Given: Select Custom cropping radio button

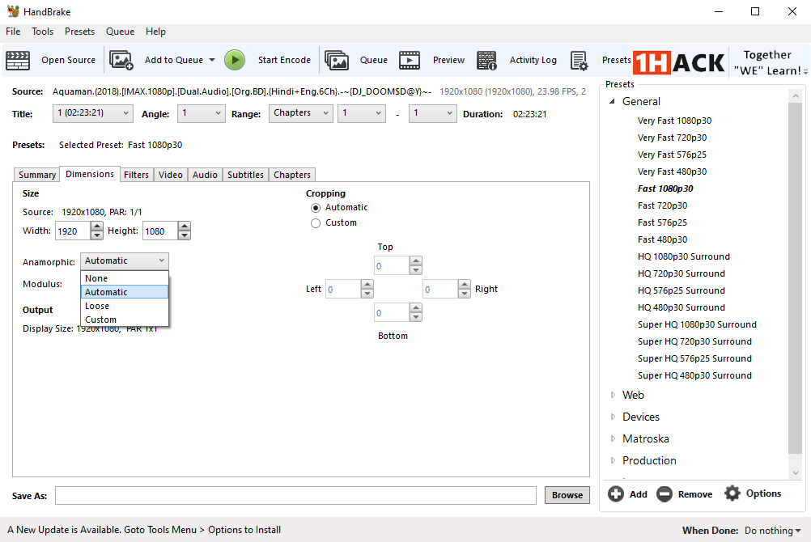Looking at the screenshot, I should [316, 223].
